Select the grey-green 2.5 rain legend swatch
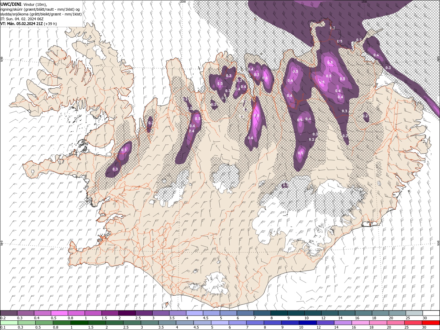 tap(132, 323)
